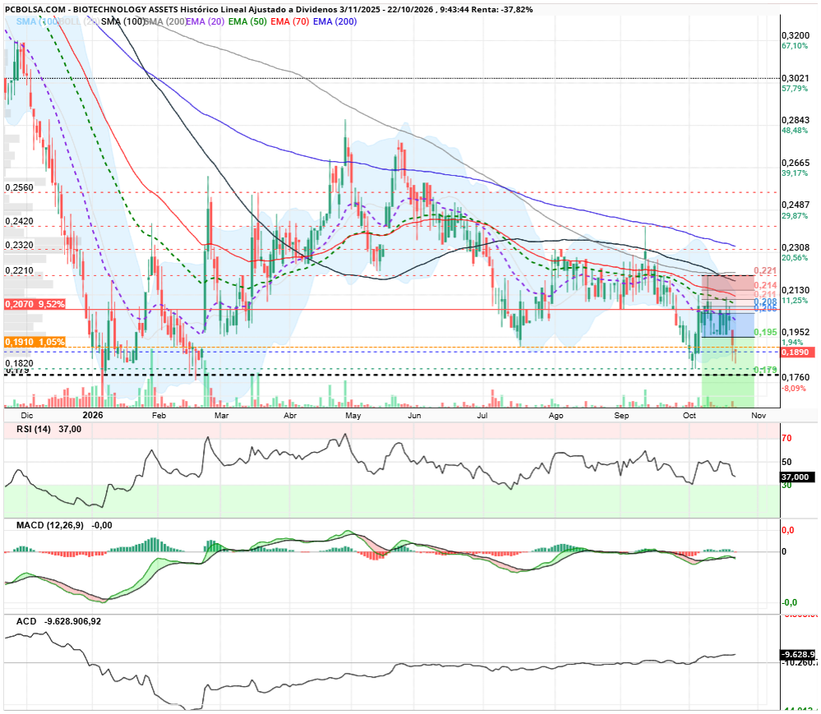Select the purple EMA (20) legend label
This screenshot has width=821, height=714.
pyautogui.click(x=205, y=21)
